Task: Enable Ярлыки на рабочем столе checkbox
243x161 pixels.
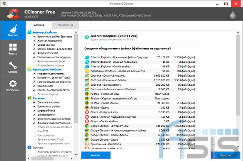Action: click(34, 144)
